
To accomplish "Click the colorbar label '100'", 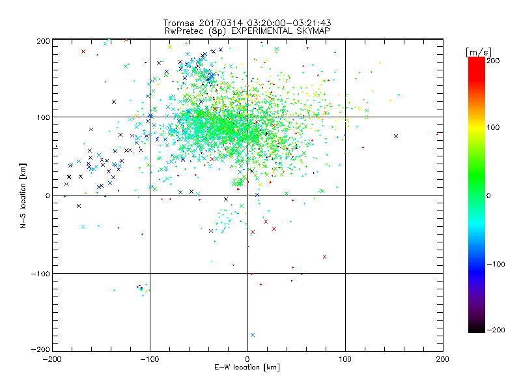I will pyautogui.click(x=493, y=127).
